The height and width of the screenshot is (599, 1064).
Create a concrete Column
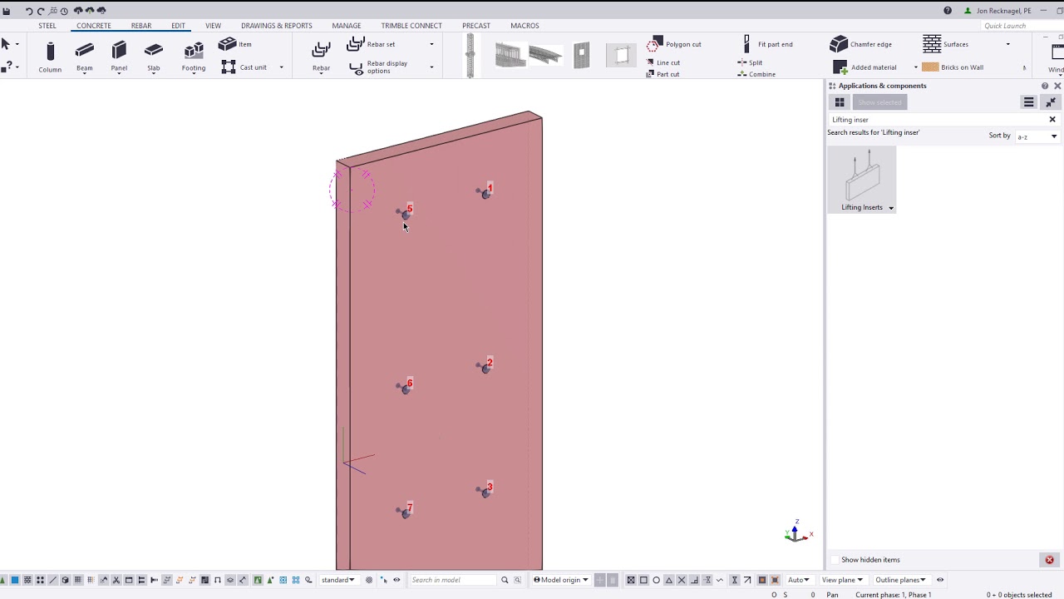point(50,57)
